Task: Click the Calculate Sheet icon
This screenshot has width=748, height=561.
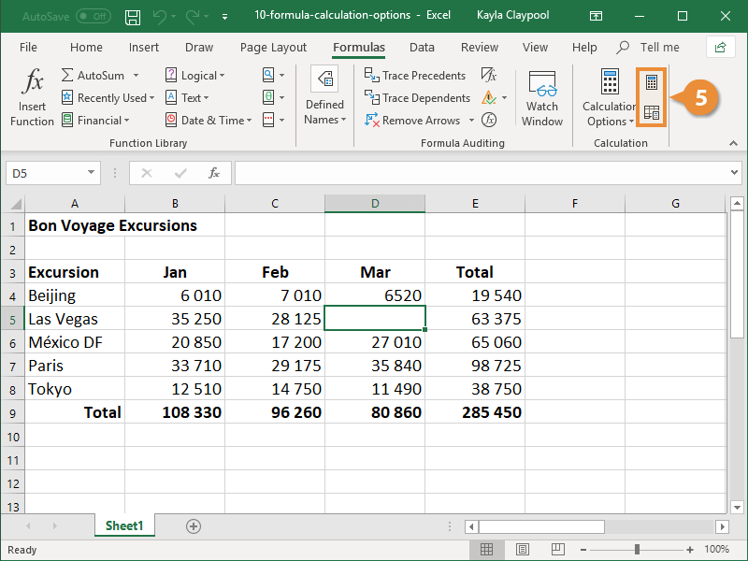Action: pyautogui.click(x=651, y=113)
